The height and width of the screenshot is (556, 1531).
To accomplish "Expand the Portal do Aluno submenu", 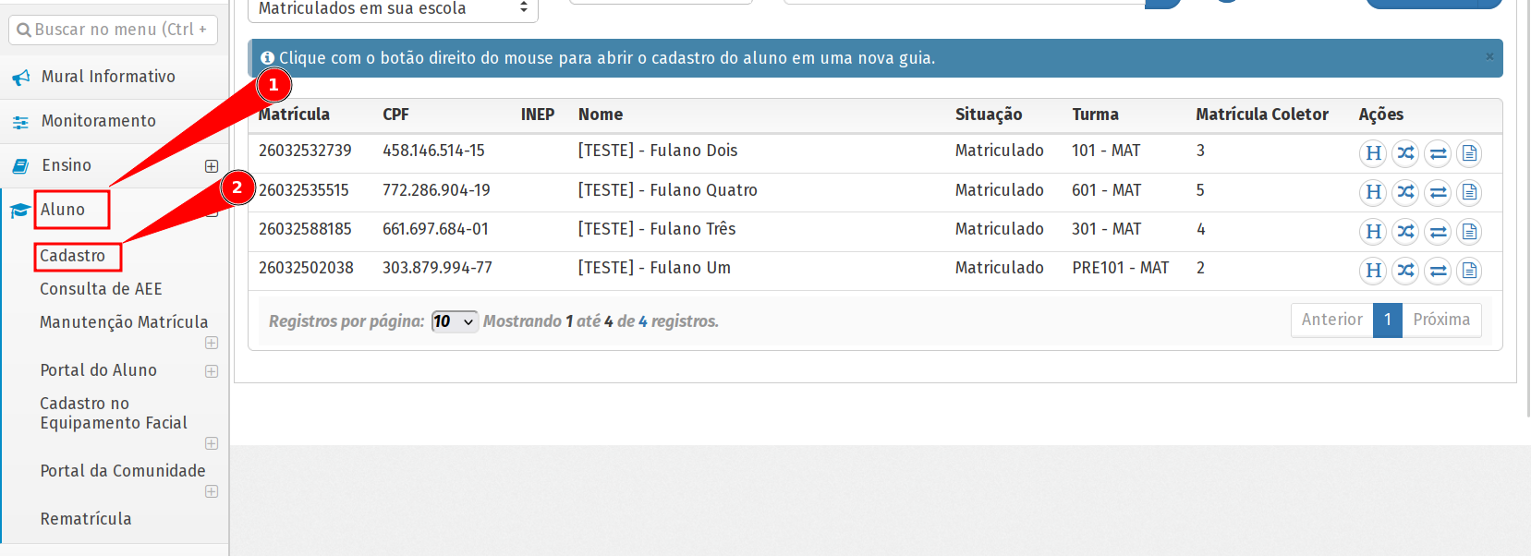I will 212,371.
